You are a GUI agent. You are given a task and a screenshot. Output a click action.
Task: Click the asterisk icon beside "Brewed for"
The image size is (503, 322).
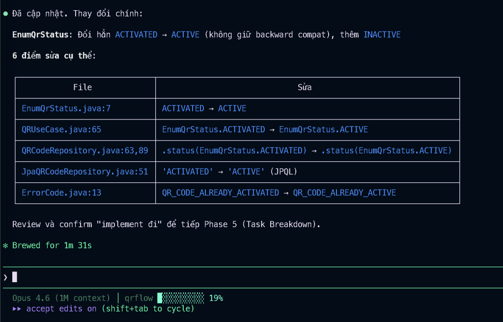[x=5, y=245]
